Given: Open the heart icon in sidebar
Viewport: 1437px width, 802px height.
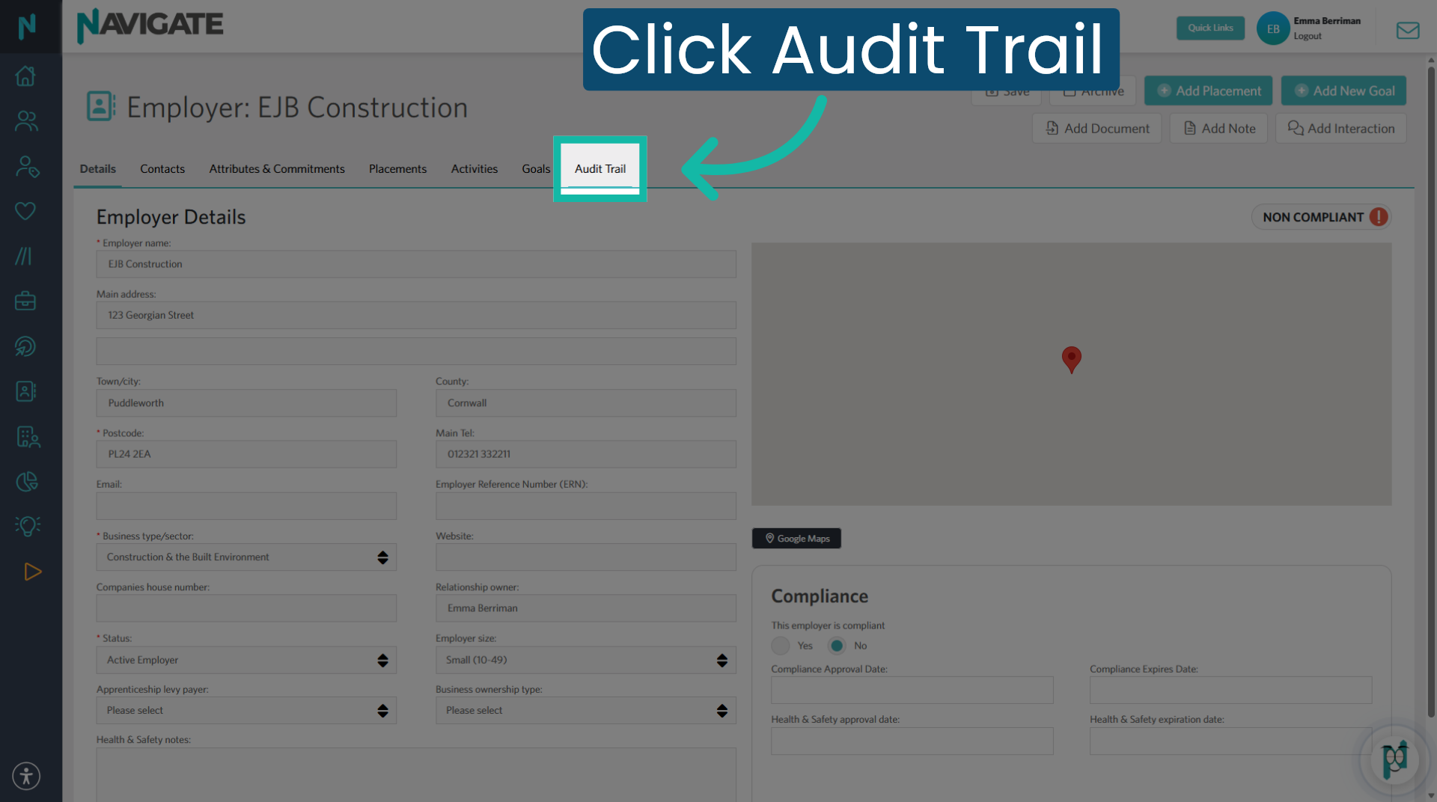Looking at the screenshot, I should click(25, 211).
